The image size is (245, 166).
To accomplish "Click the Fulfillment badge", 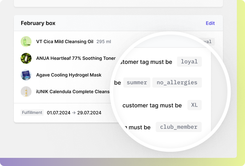I will point(32,112).
